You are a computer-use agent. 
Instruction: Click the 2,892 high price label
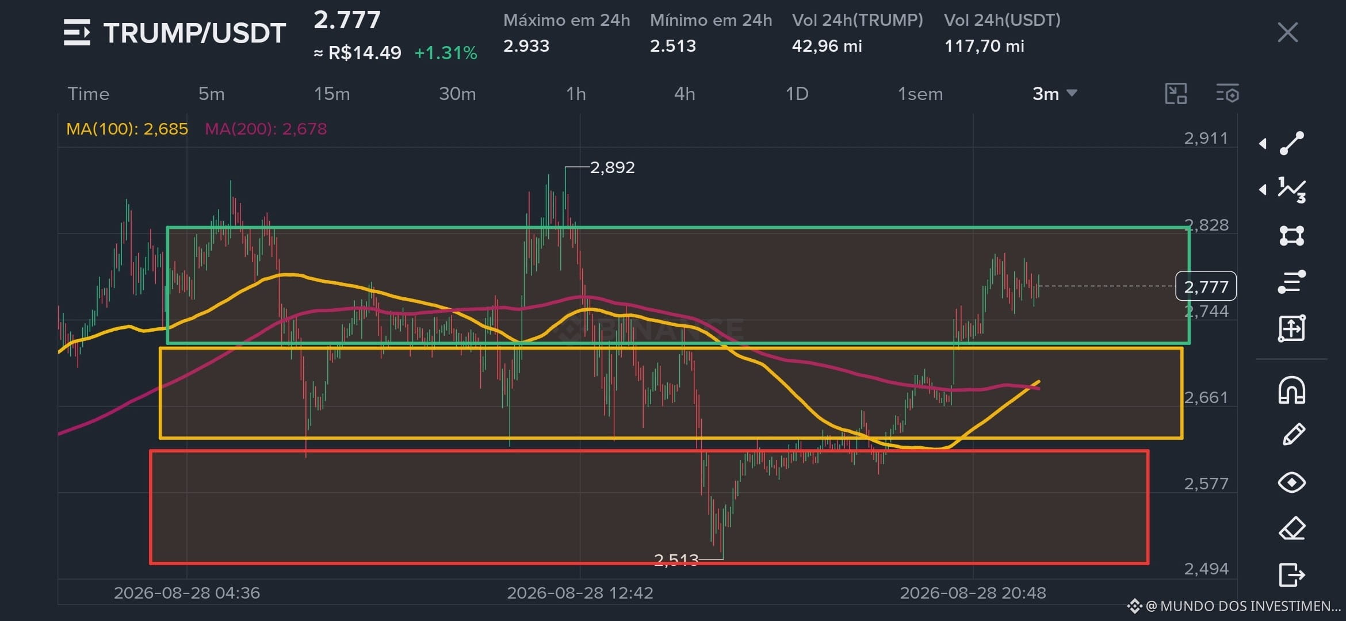point(613,167)
